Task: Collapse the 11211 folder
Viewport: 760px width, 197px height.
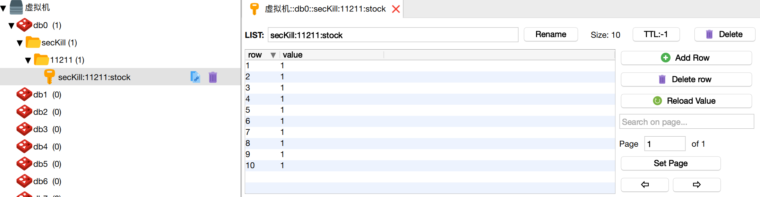Action: pyautogui.click(x=28, y=60)
